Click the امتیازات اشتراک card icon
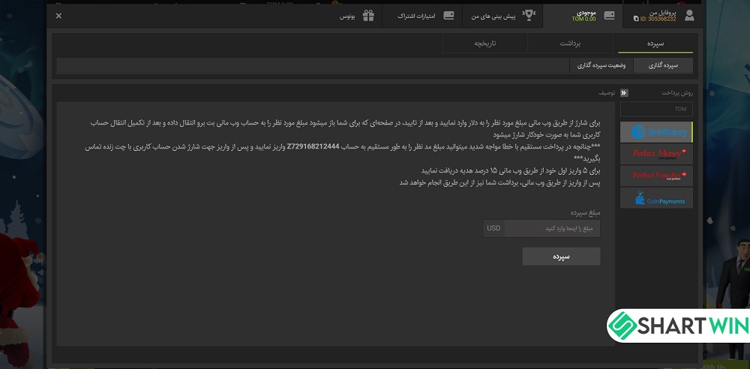The width and height of the screenshot is (750, 369). (448, 15)
